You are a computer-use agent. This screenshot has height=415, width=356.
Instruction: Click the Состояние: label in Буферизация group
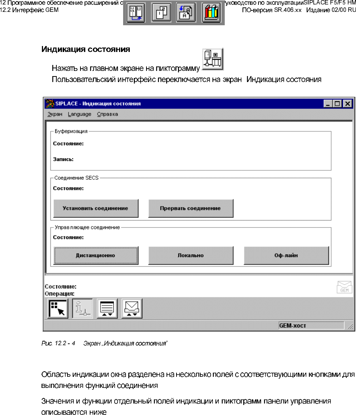click(68, 144)
